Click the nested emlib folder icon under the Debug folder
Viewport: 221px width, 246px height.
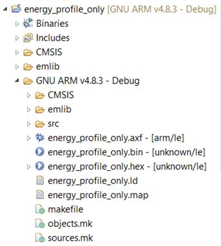click(40, 110)
